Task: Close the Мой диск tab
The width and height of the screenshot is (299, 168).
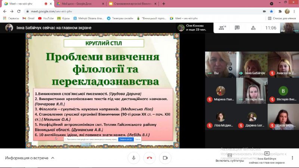Action: (x=103, y=4)
